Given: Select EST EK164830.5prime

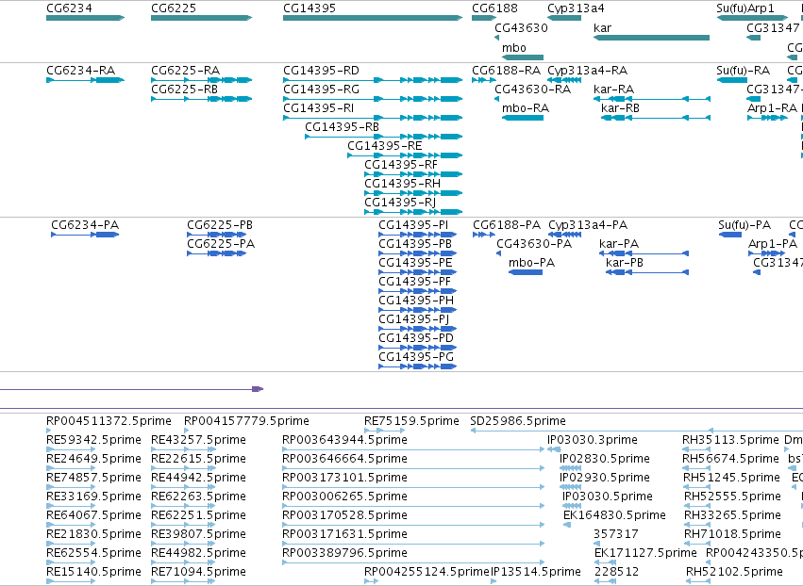Looking at the screenshot, I should [614, 515].
